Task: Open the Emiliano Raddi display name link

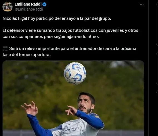Action: click(28, 4)
